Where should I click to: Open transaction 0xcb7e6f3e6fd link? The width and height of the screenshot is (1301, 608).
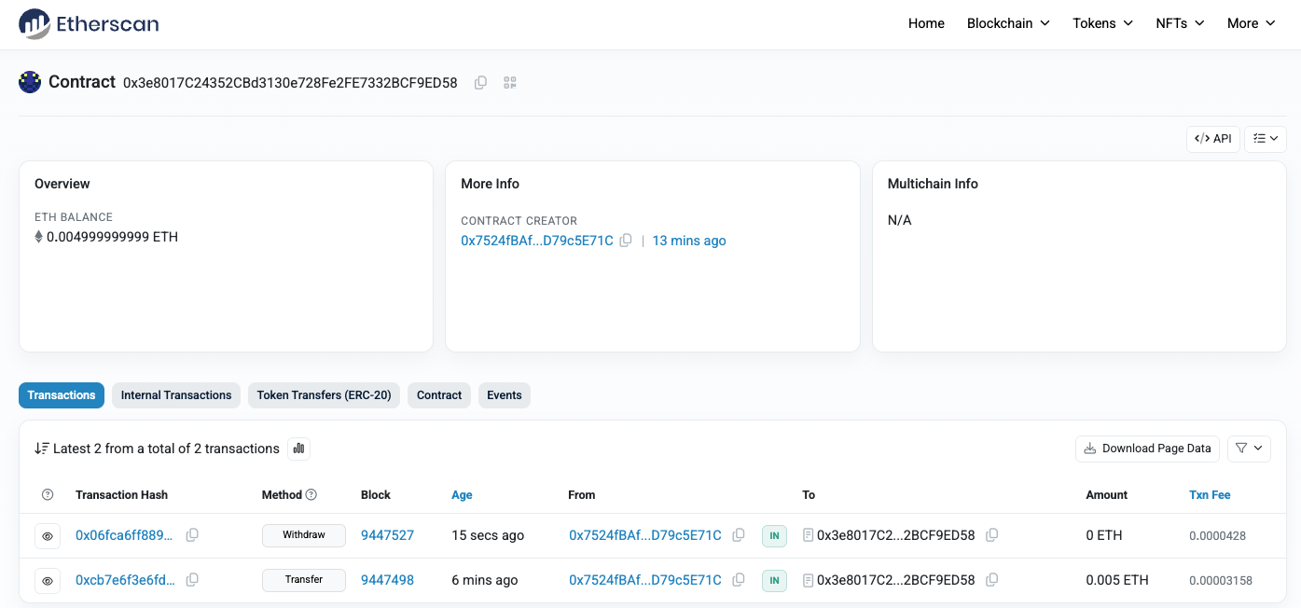pos(125,580)
